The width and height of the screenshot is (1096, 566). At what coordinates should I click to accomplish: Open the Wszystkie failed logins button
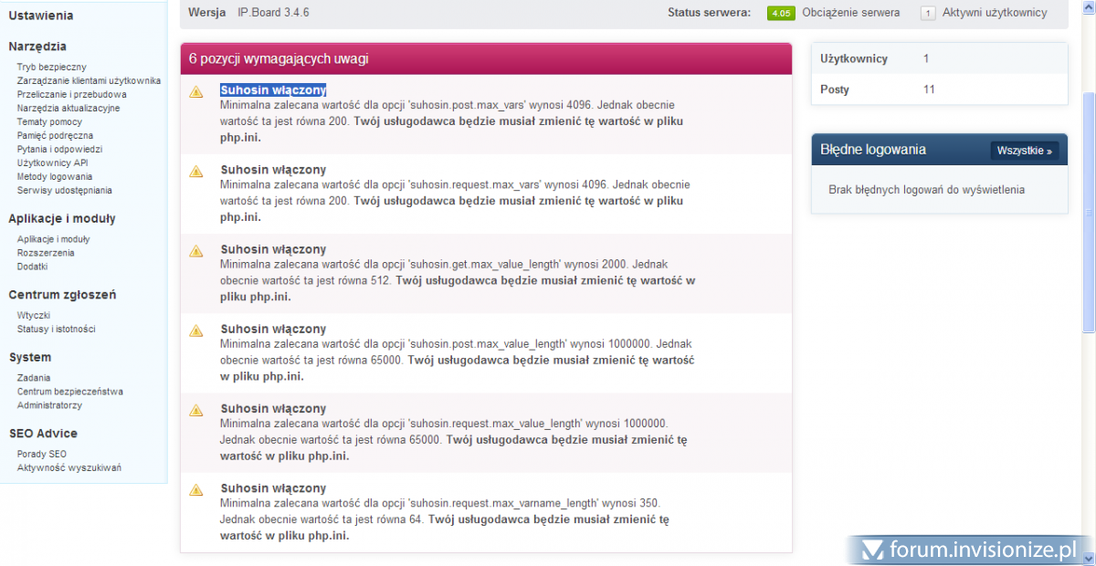pos(1024,151)
